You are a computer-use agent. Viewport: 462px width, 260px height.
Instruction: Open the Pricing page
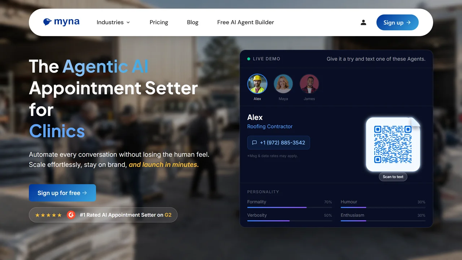(x=159, y=22)
